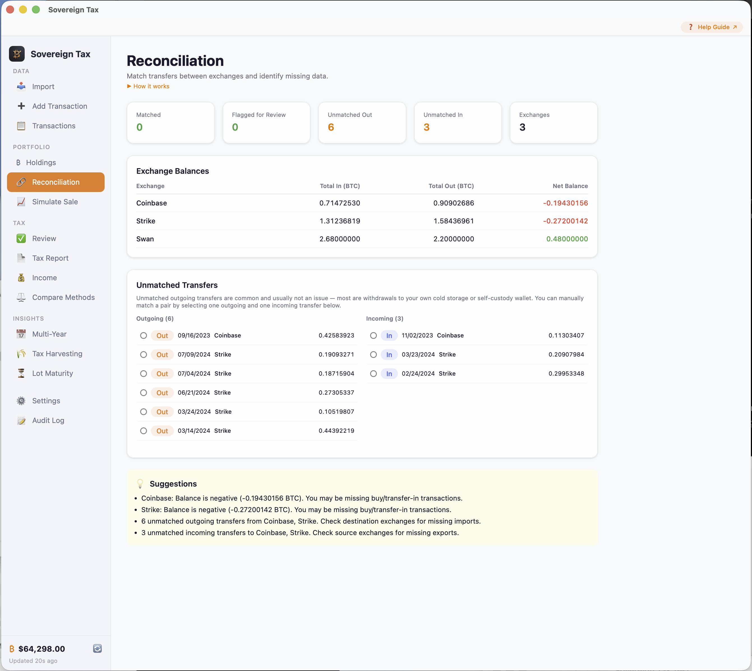
Task: Select the incoming 11/02/2023 Coinbase transfer
Action: pyautogui.click(x=373, y=335)
